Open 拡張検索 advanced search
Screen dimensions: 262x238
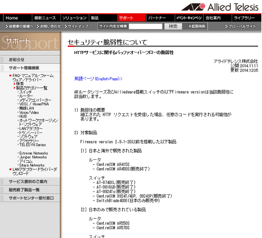click(x=197, y=26)
